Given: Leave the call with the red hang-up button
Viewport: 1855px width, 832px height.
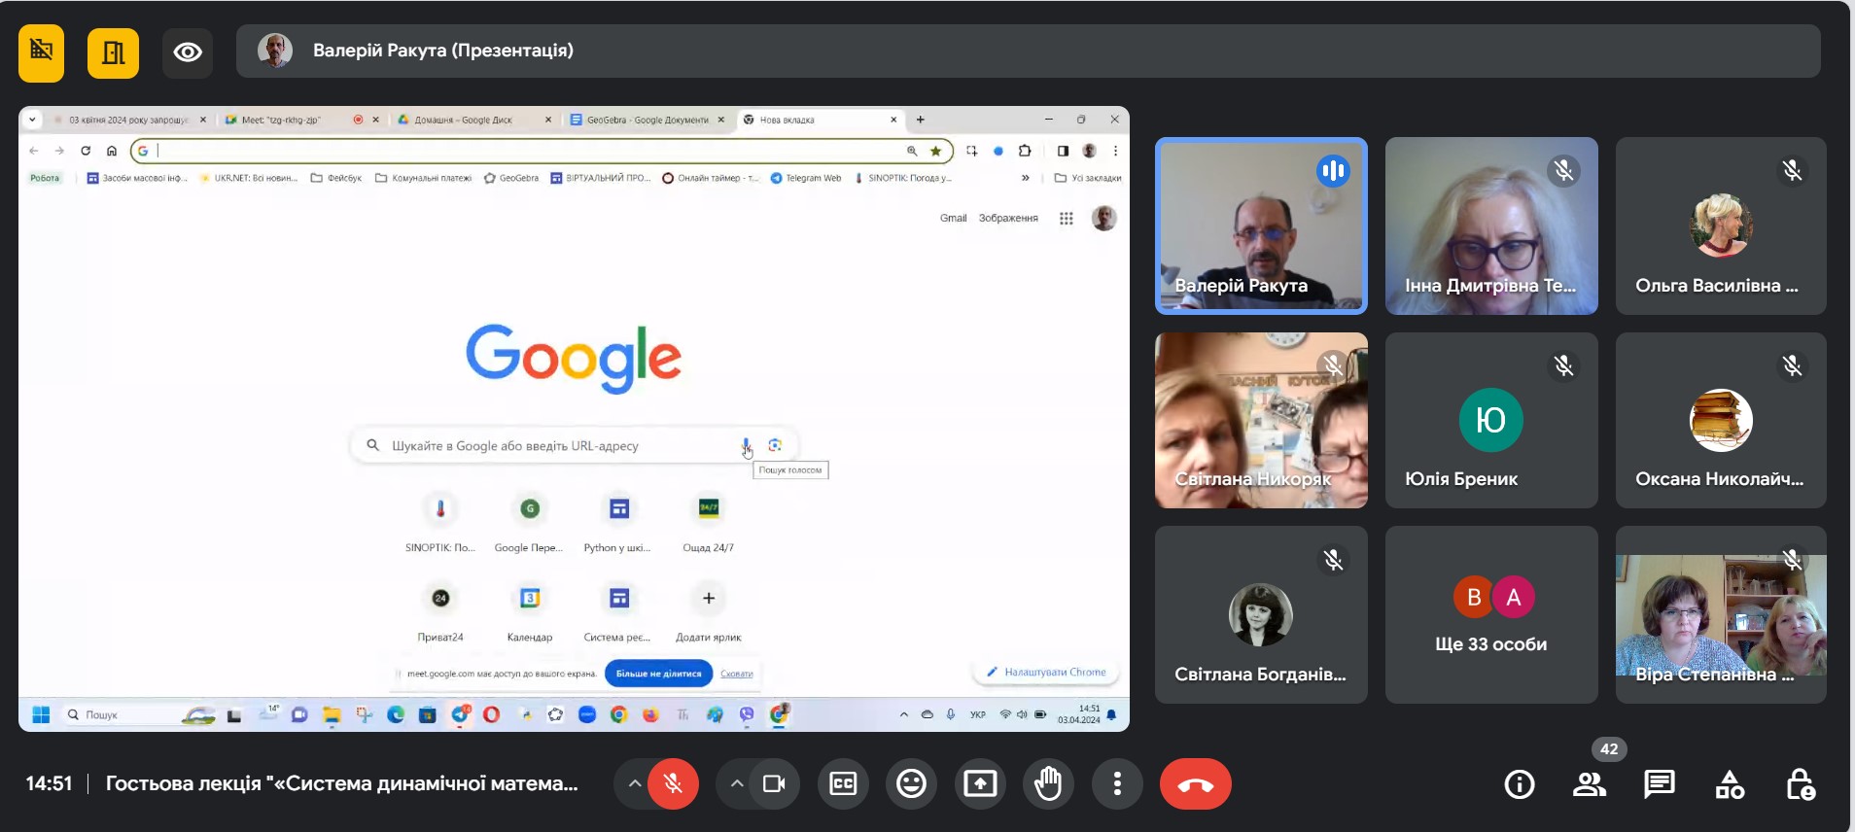Looking at the screenshot, I should [x=1196, y=783].
